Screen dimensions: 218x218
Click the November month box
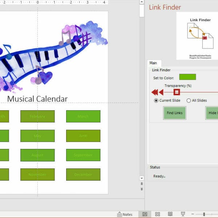click(x=37, y=174)
